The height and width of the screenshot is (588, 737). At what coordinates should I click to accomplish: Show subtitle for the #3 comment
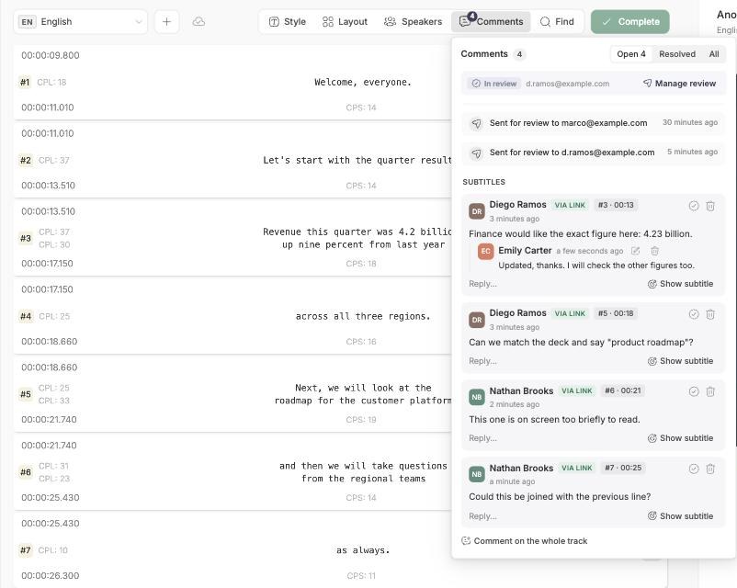680,283
